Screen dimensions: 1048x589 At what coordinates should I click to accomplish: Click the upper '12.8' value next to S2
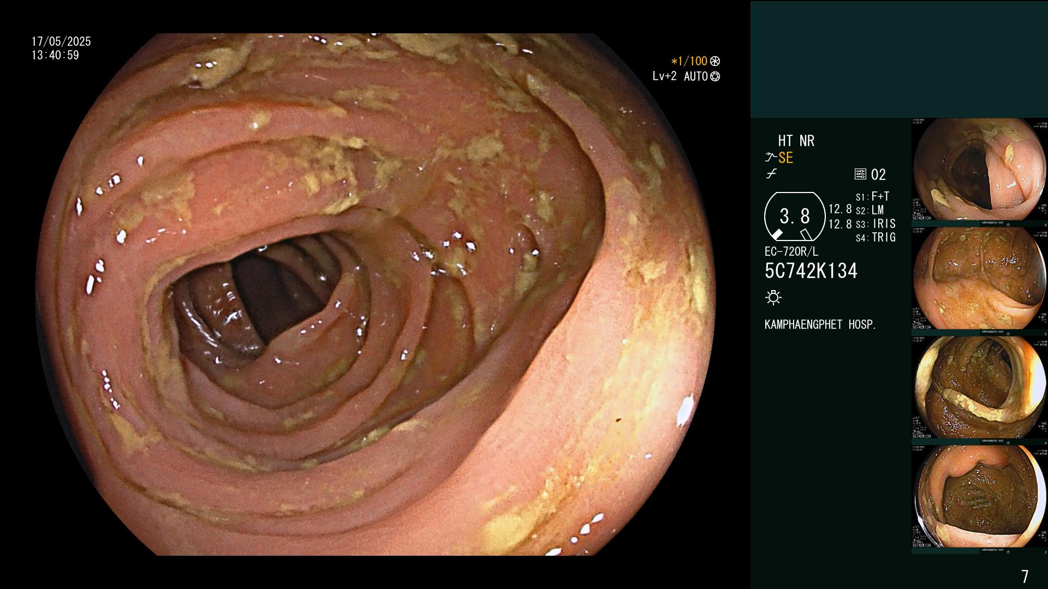pyautogui.click(x=840, y=209)
